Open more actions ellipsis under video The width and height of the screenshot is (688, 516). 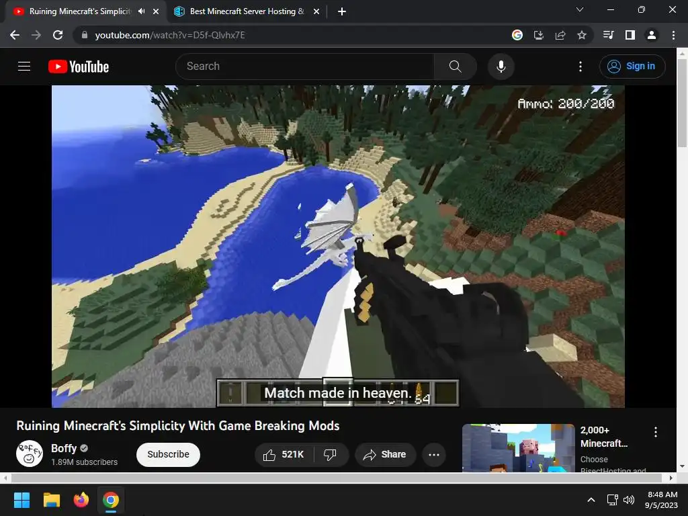(434, 455)
